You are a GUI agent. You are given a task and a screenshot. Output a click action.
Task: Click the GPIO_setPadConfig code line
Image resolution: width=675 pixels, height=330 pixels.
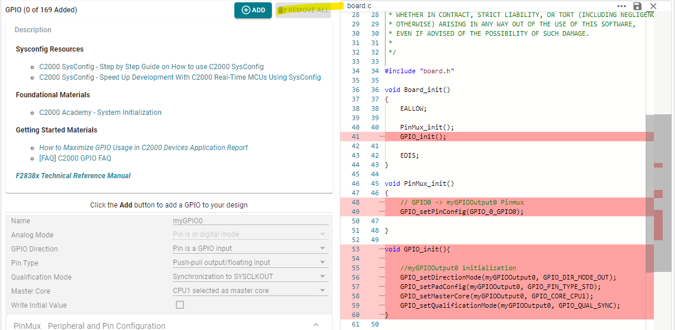click(x=500, y=287)
